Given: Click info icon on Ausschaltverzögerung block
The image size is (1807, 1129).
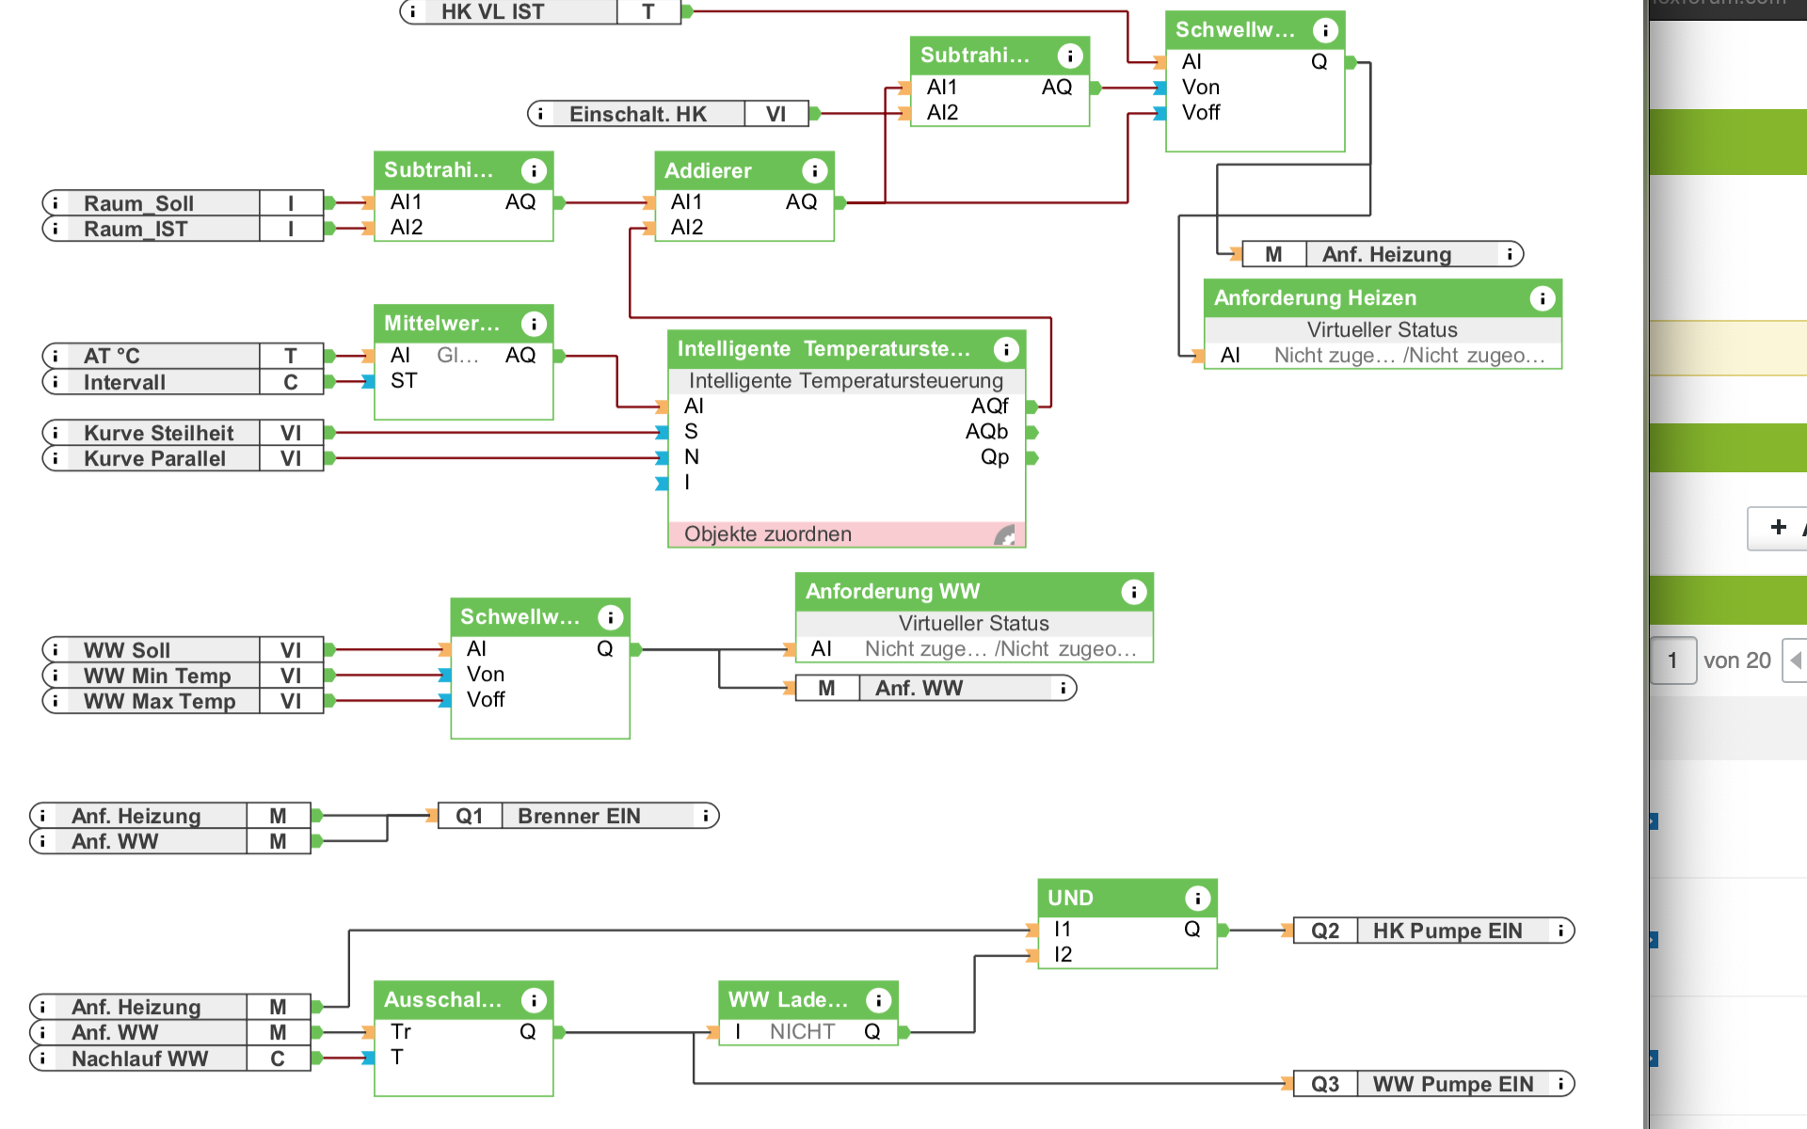Looking at the screenshot, I should [534, 1001].
